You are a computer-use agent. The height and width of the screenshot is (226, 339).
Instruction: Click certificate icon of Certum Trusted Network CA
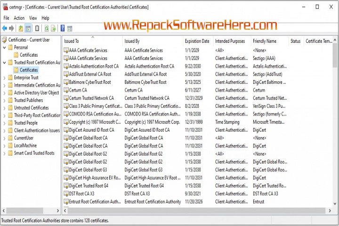tap(66, 98)
